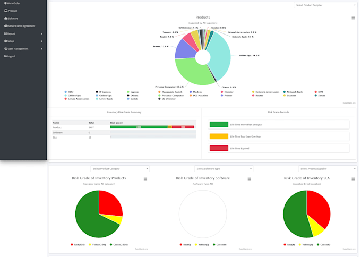Toggle Green(6) legend item on SLA chart
Image resolution: width=361 pixels, height=257 pixels.
(323, 245)
